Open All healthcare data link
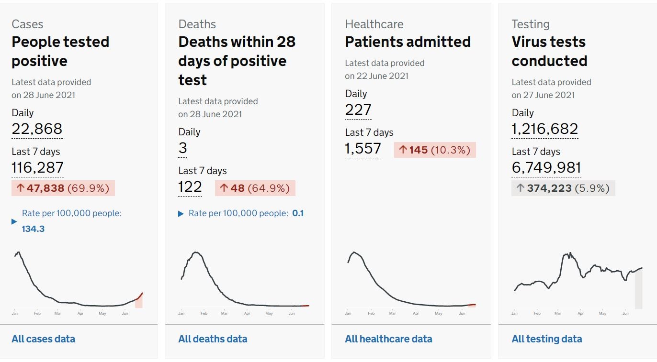Screen dimensions: 657x362 tap(388, 339)
